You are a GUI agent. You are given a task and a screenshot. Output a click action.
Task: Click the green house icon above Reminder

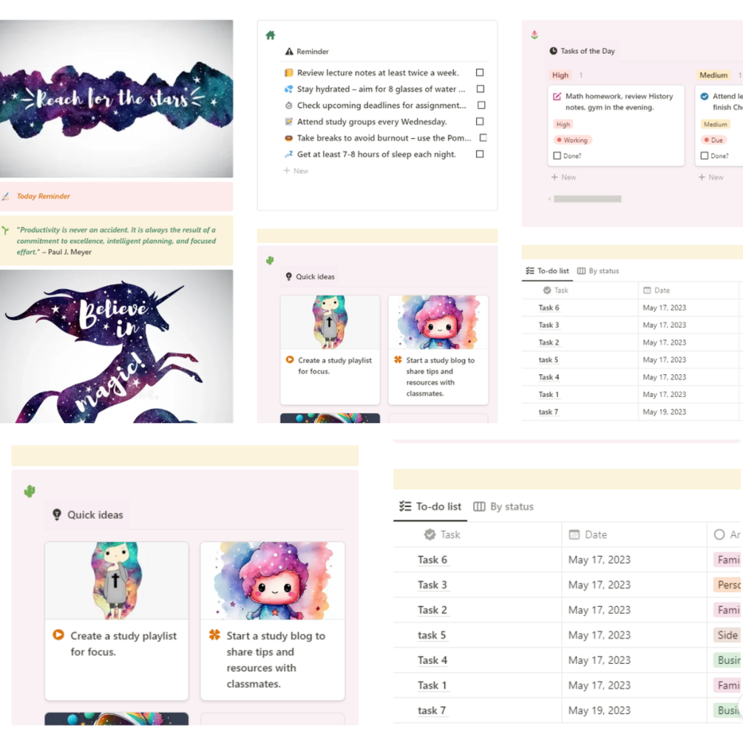tap(270, 35)
